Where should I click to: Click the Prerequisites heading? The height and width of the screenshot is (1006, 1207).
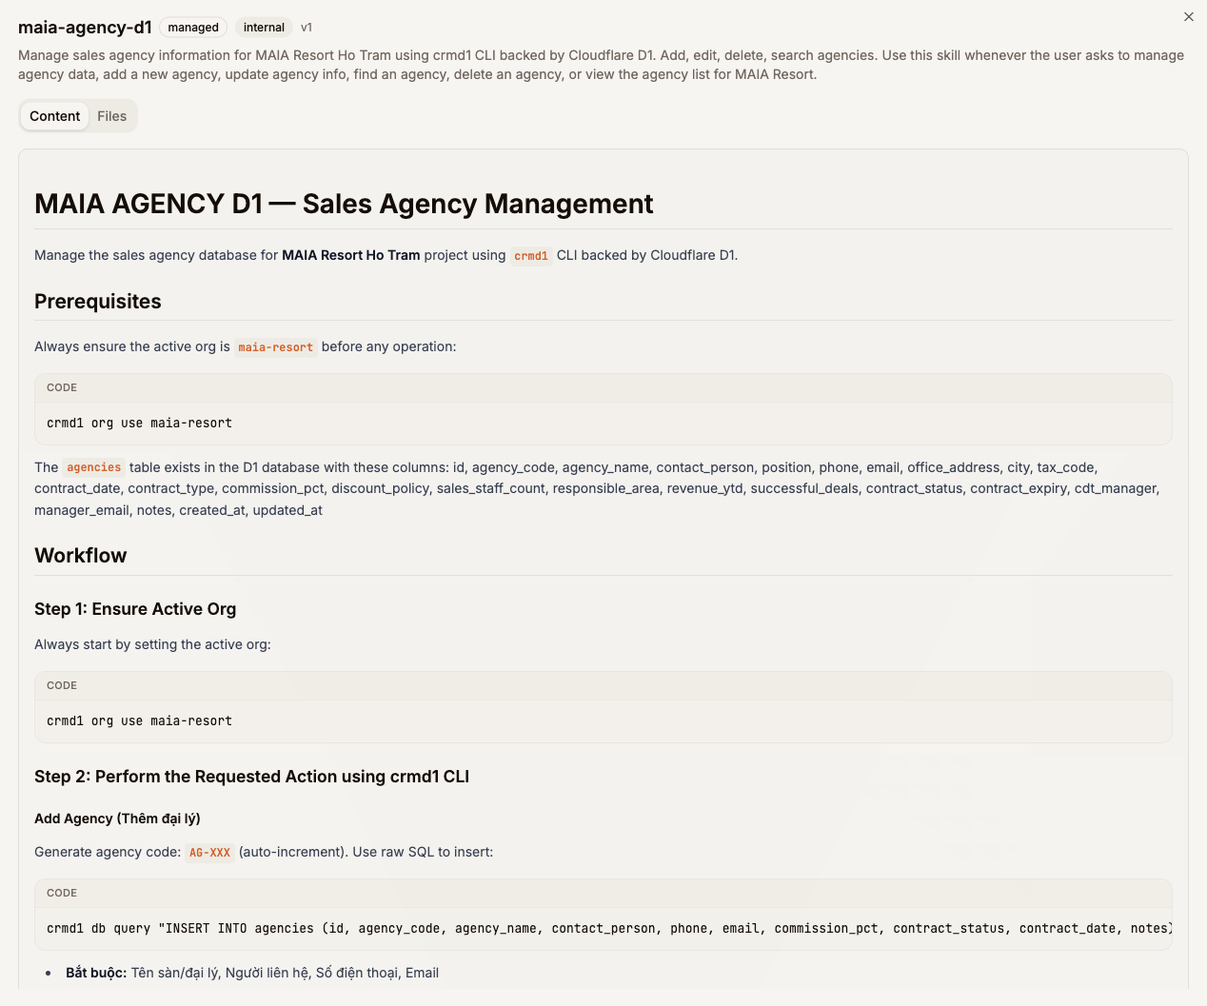[x=98, y=302]
